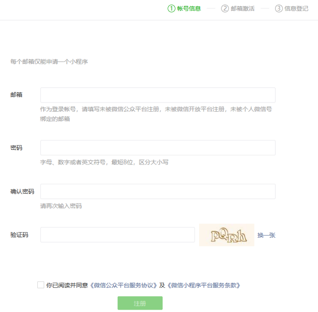Click the 密码 field label

pos(16,148)
